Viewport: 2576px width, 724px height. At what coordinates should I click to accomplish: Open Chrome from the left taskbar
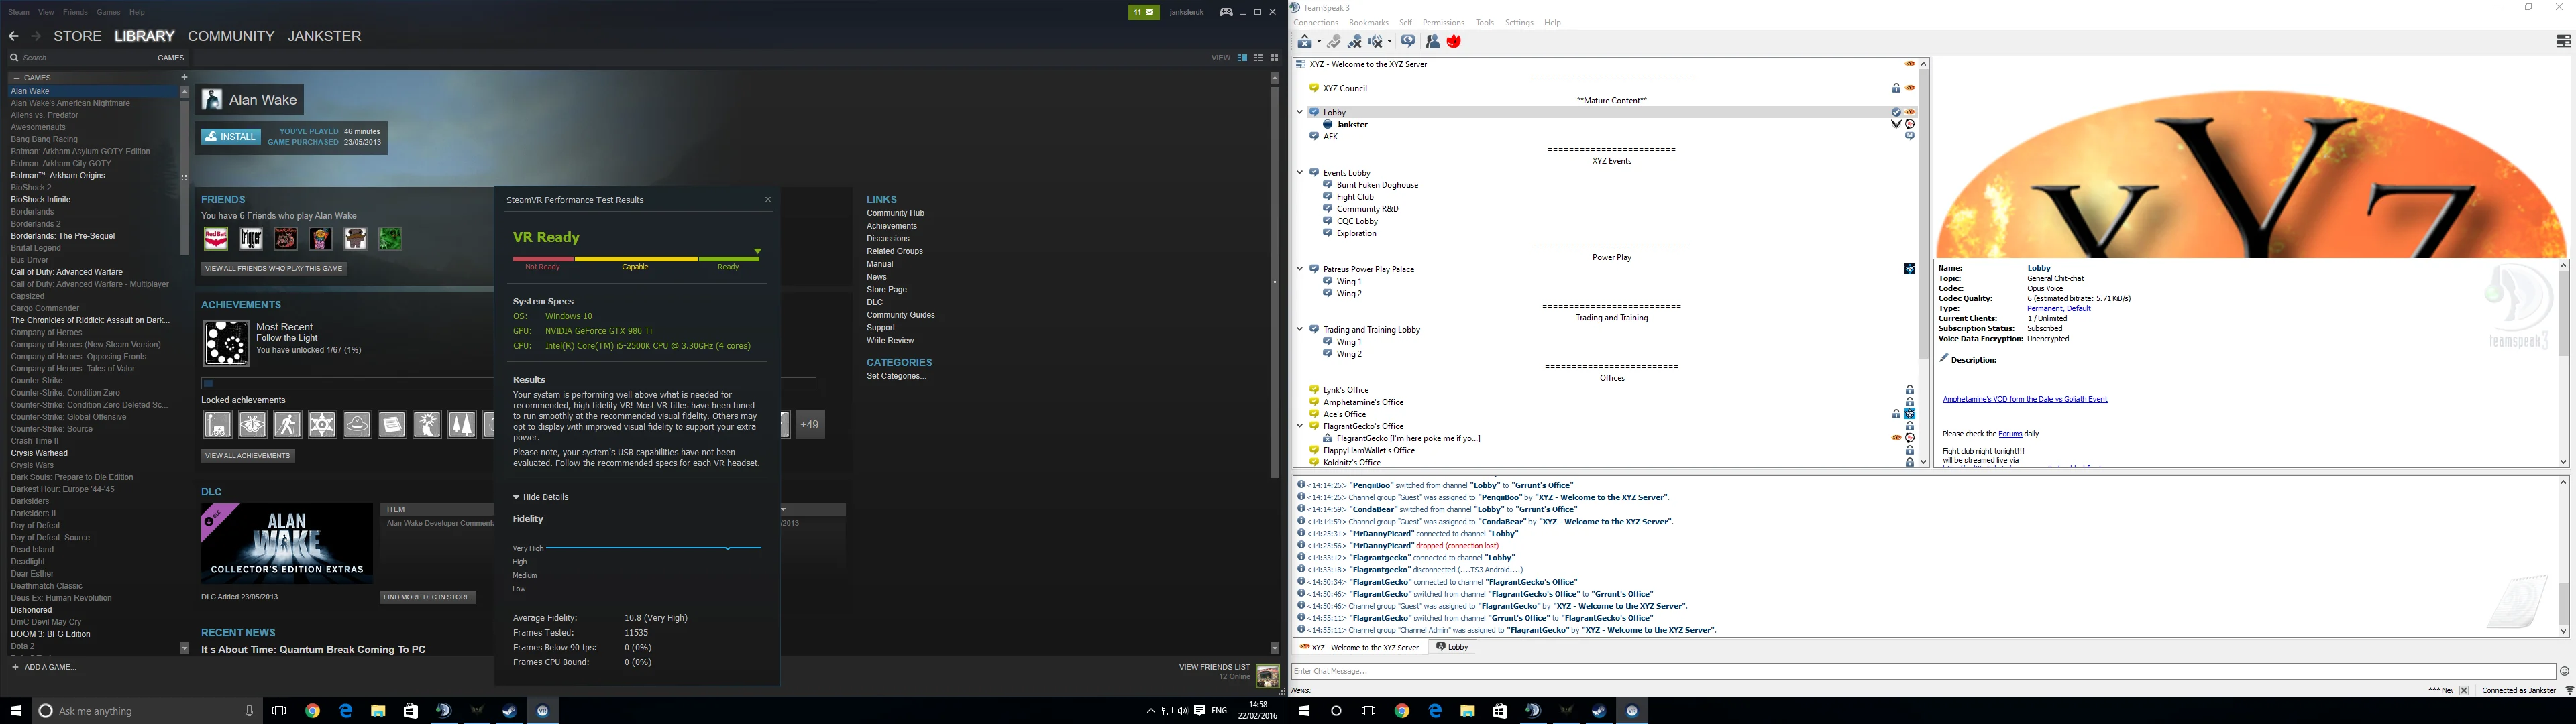tap(313, 711)
